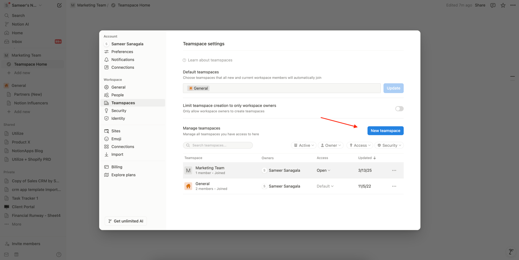Open the help question mark icon
This screenshot has width=519, height=260.
tap(59, 255)
